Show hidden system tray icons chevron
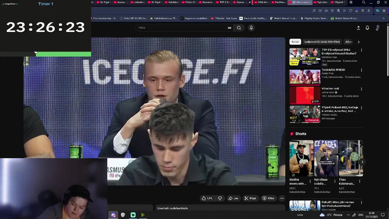This screenshot has width=389, height=219. point(348,215)
